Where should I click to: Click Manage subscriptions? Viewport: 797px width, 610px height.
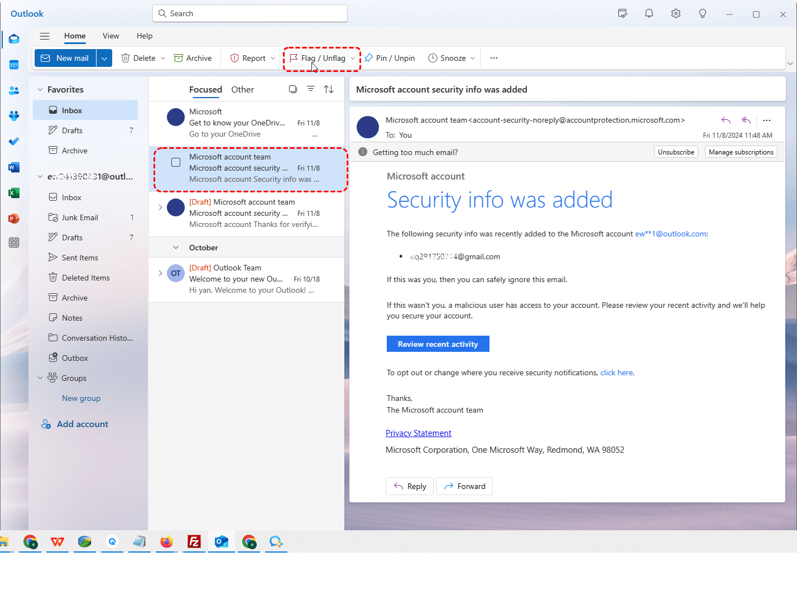point(741,152)
